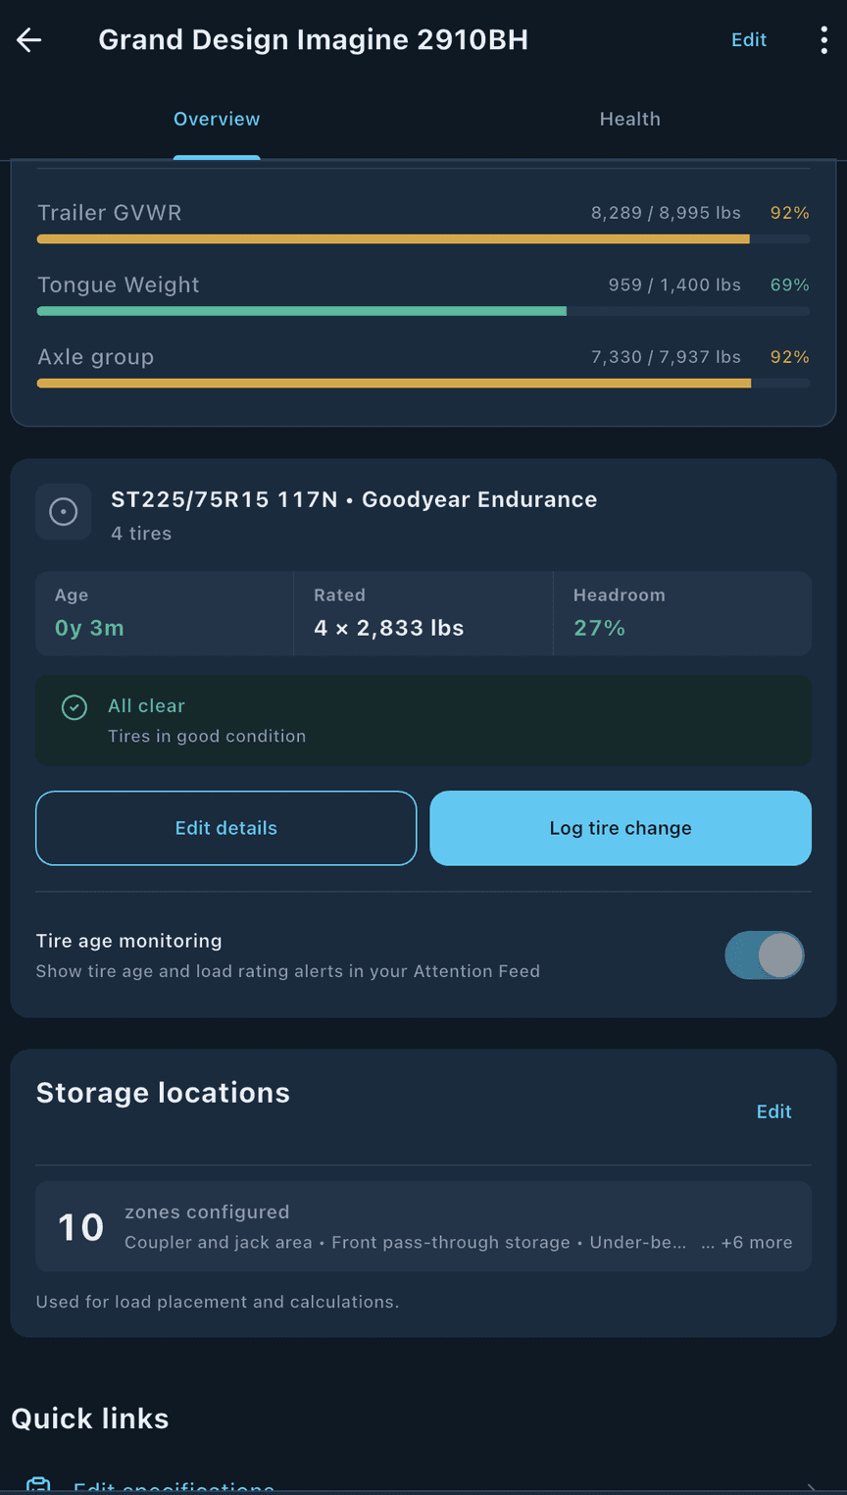
Task: Tap the '8,289 / 8,995 lbs' value
Action: point(666,213)
